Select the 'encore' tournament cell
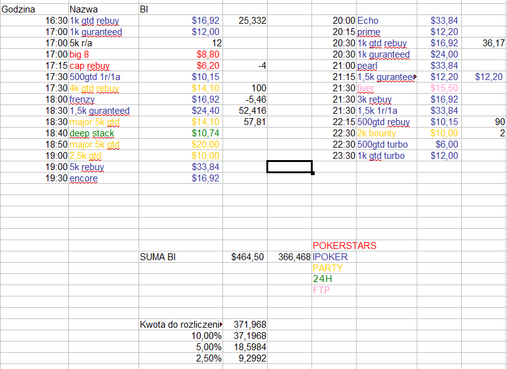This screenshot has width=507, height=369. coord(103,178)
